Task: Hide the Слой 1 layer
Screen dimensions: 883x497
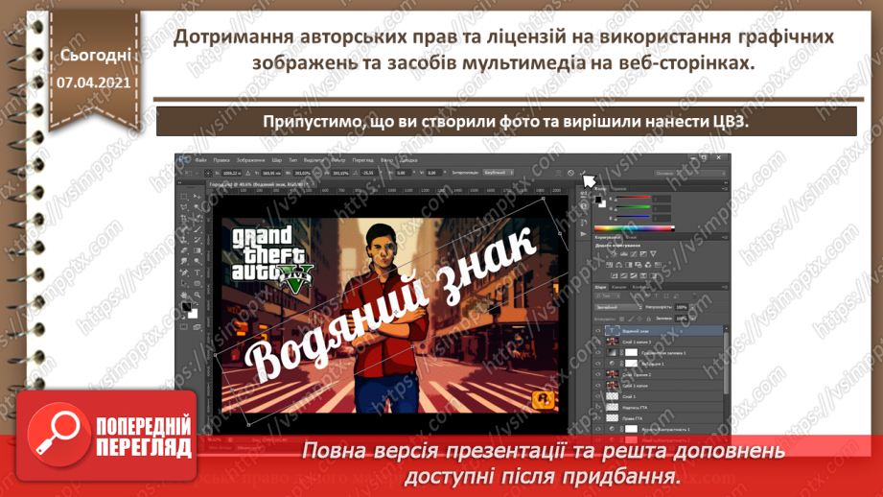Action: [598, 396]
